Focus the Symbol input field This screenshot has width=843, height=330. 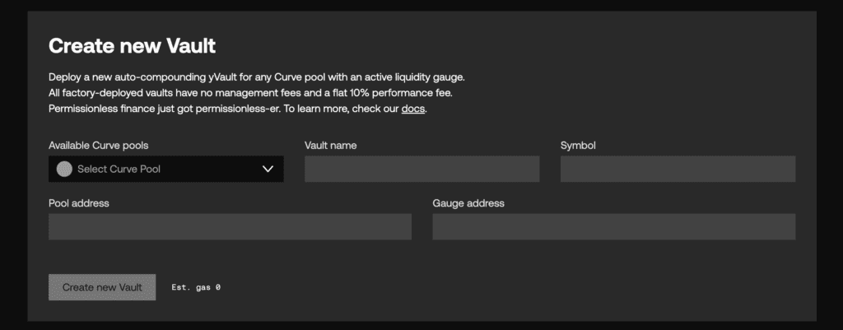click(x=678, y=169)
